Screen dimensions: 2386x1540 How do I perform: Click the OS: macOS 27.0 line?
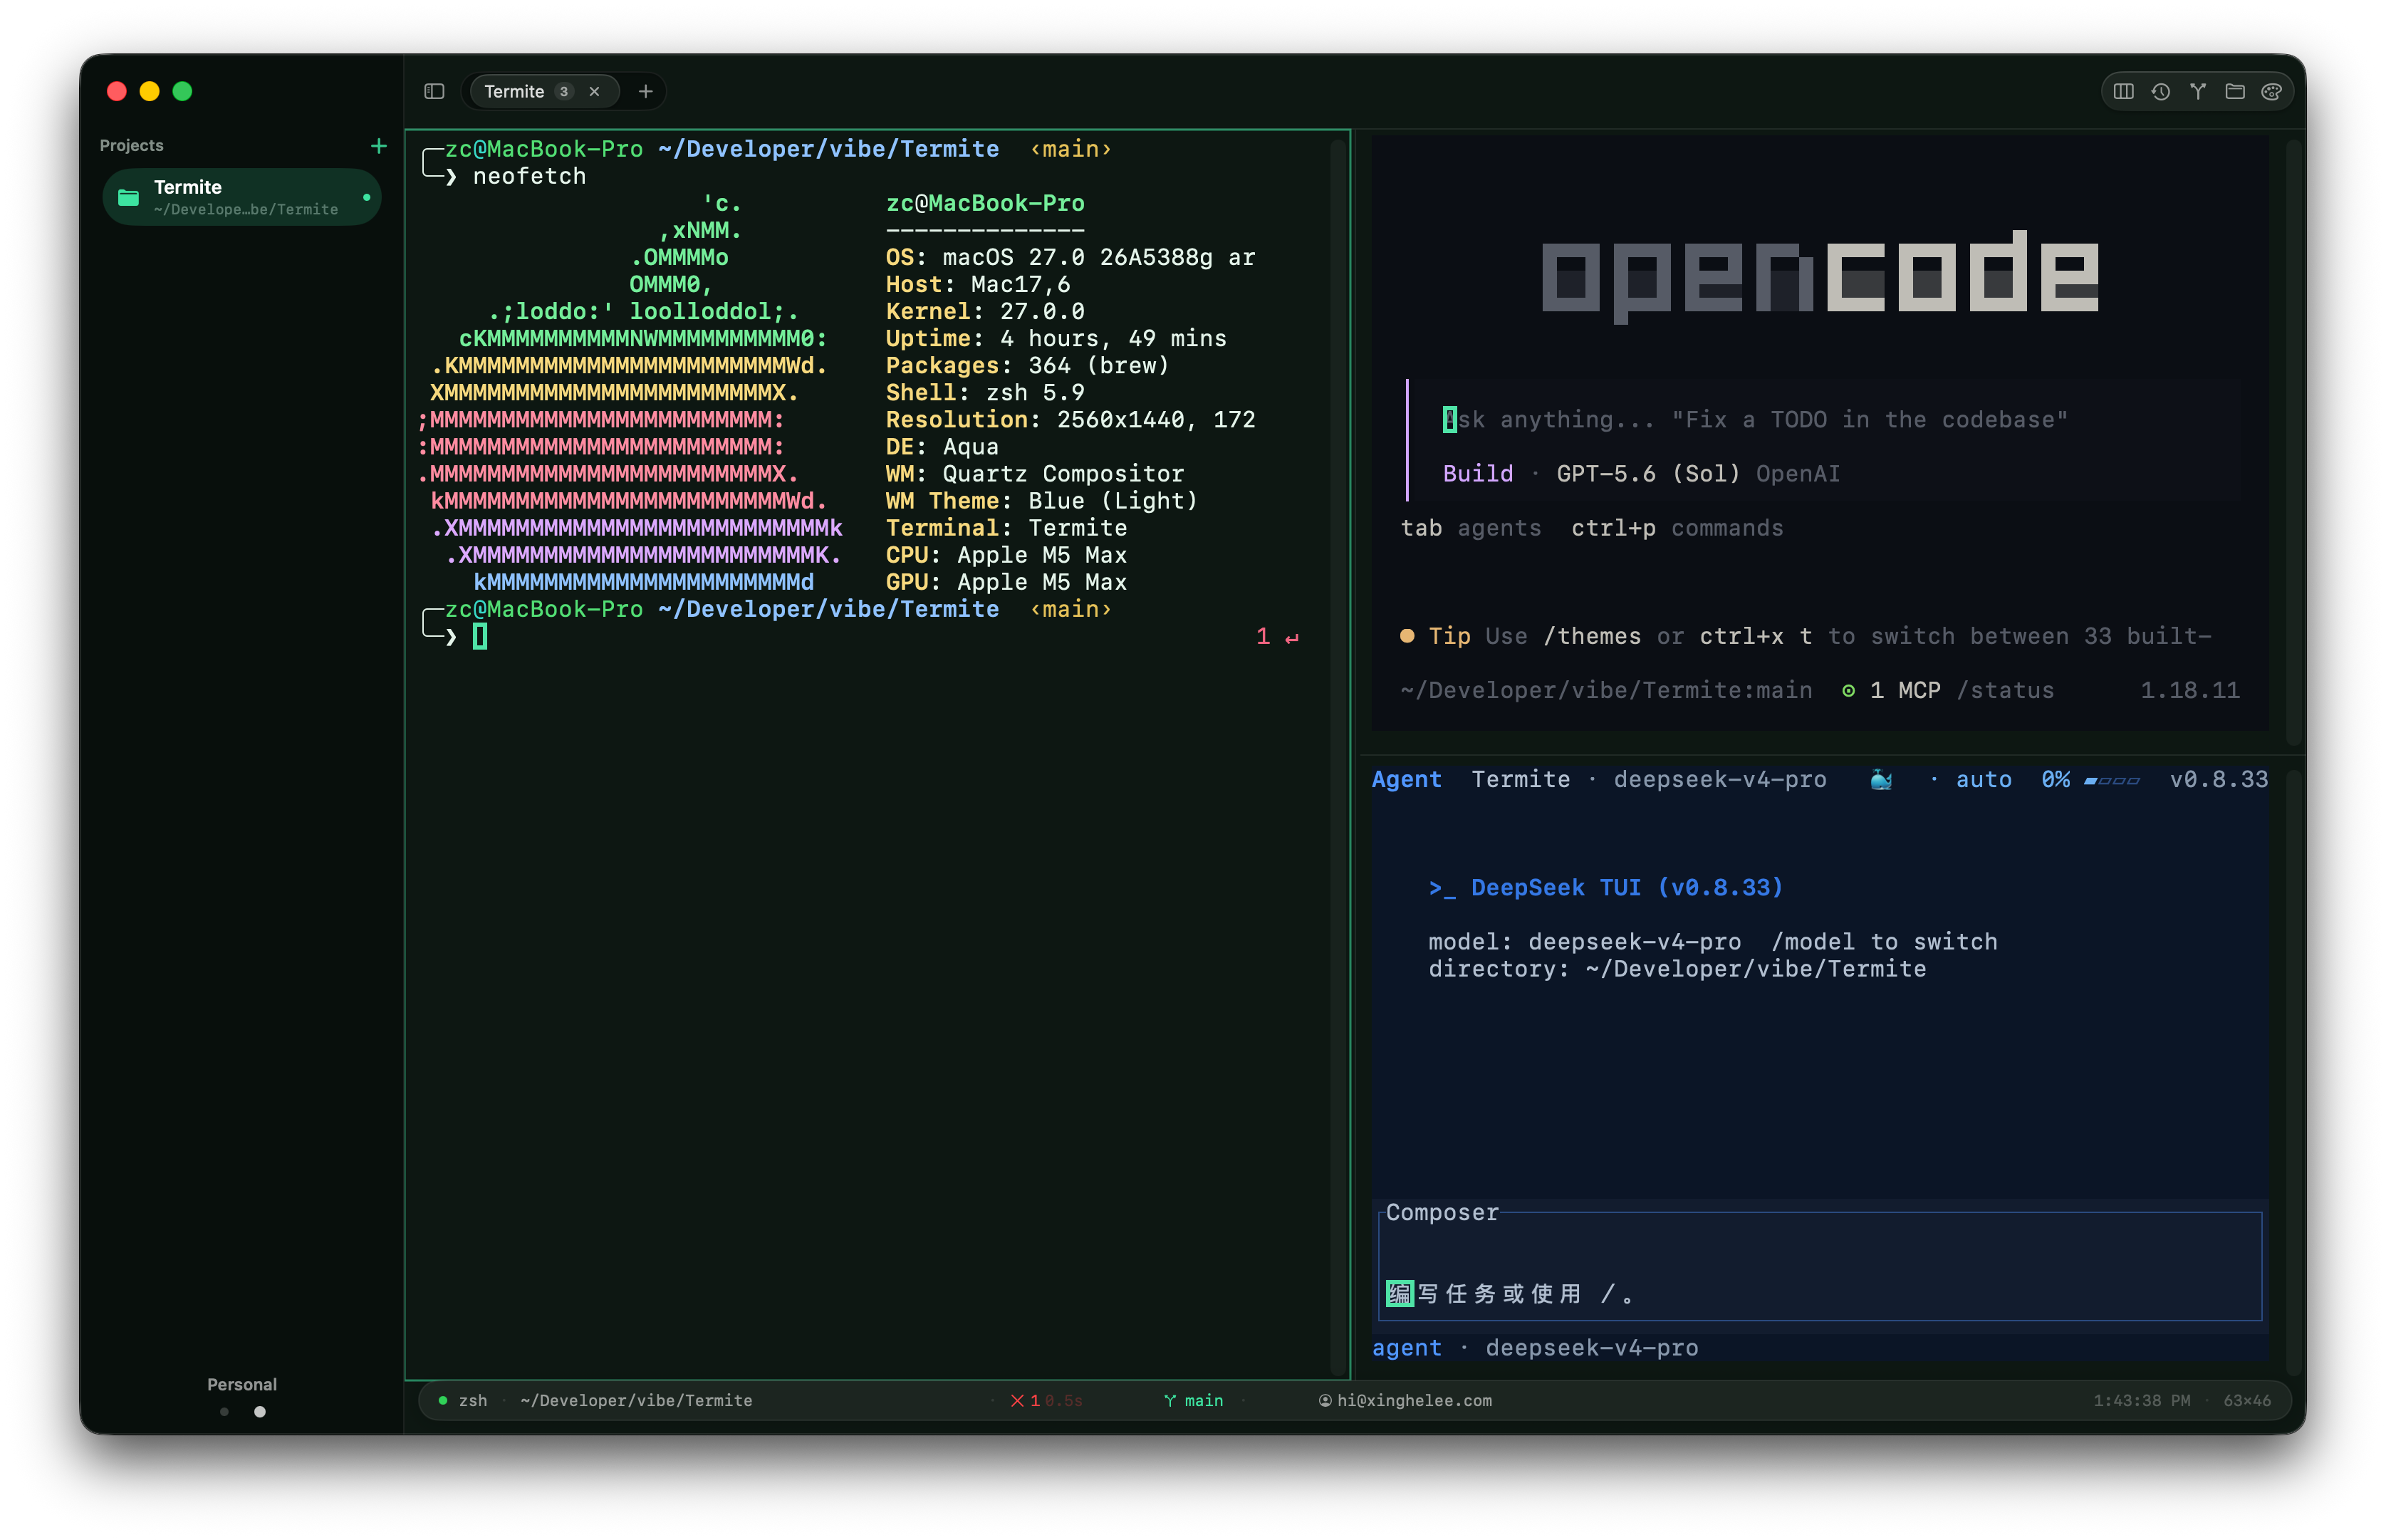(1069, 257)
